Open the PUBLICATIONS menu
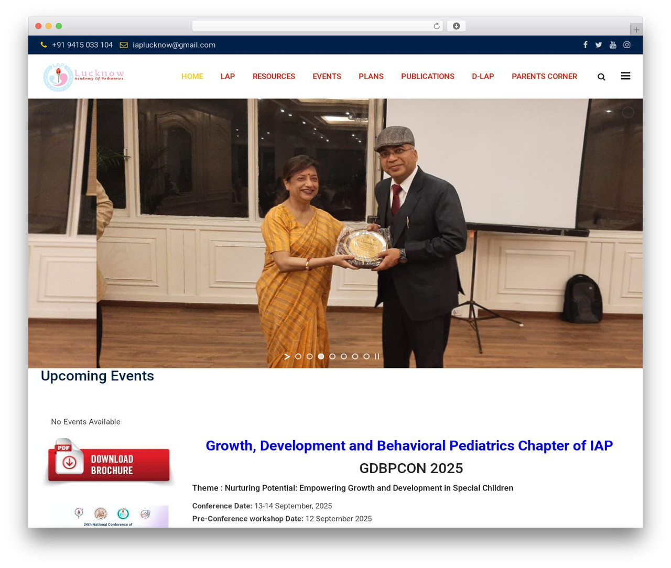This screenshot has height=568, width=671. pyautogui.click(x=428, y=77)
